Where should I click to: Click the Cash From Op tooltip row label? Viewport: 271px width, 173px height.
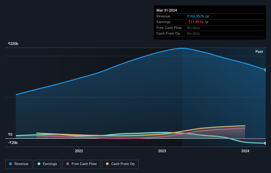click(x=168, y=34)
